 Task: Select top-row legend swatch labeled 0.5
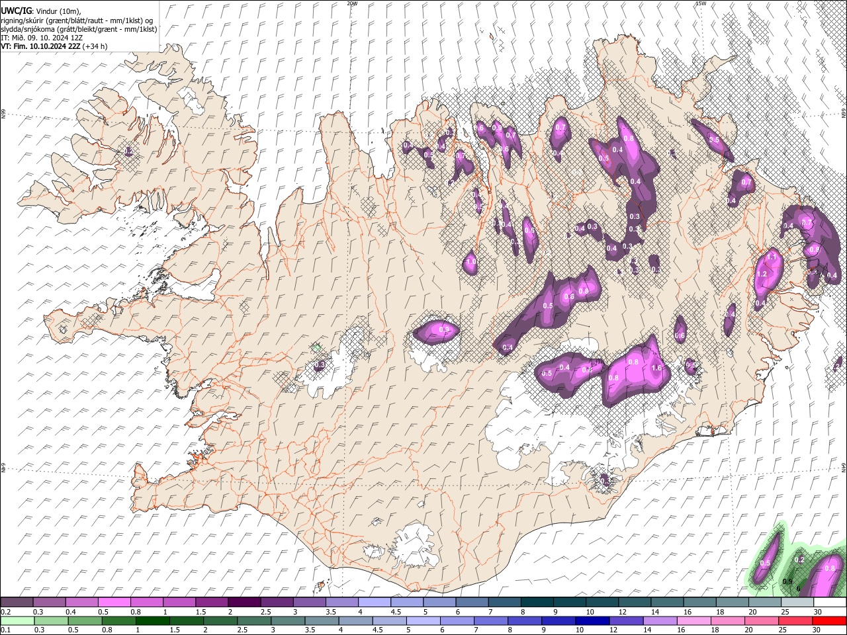tap(114, 602)
